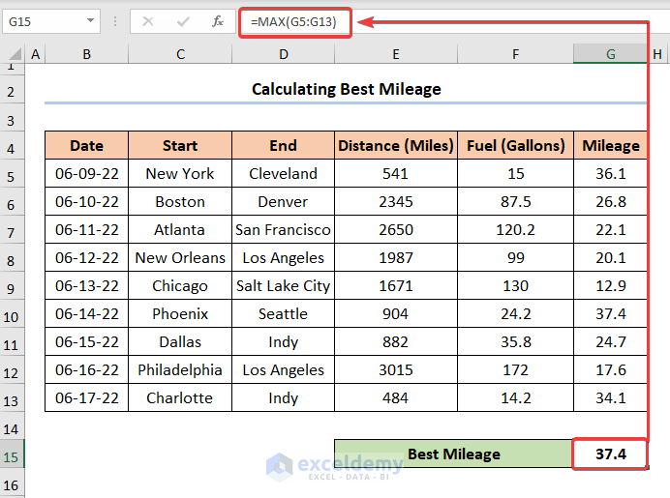Select the date cell 06-09-22
Viewport: 670px width, 498px height.
point(87,174)
